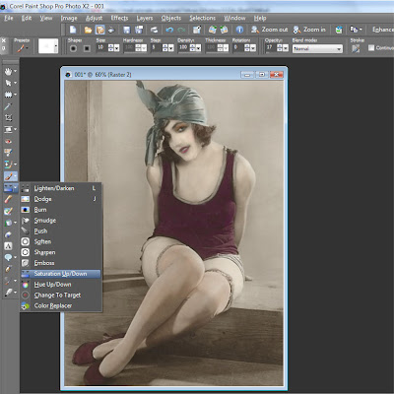Choose Saturation Up/Down from flyout
Screen dimensions: 394x394
point(60,274)
